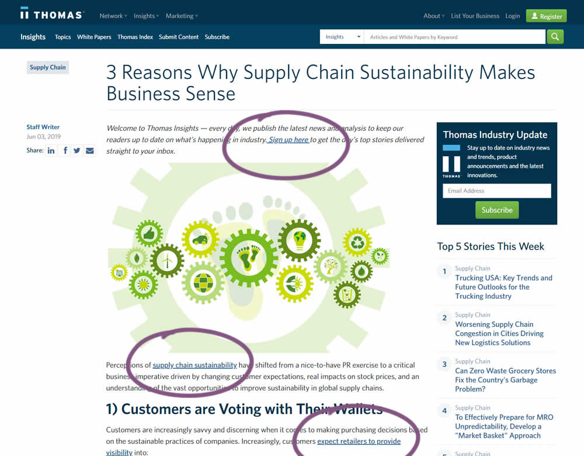The image size is (584, 456).
Task: Expand the Network dropdown menu
Action: [113, 16]
